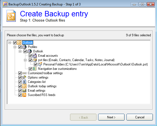Image resolution: width=157 pixels, height=126 pixels.
Task: Click the pst files folder icon
Action: pyautogui.click(x=35, y=60)
